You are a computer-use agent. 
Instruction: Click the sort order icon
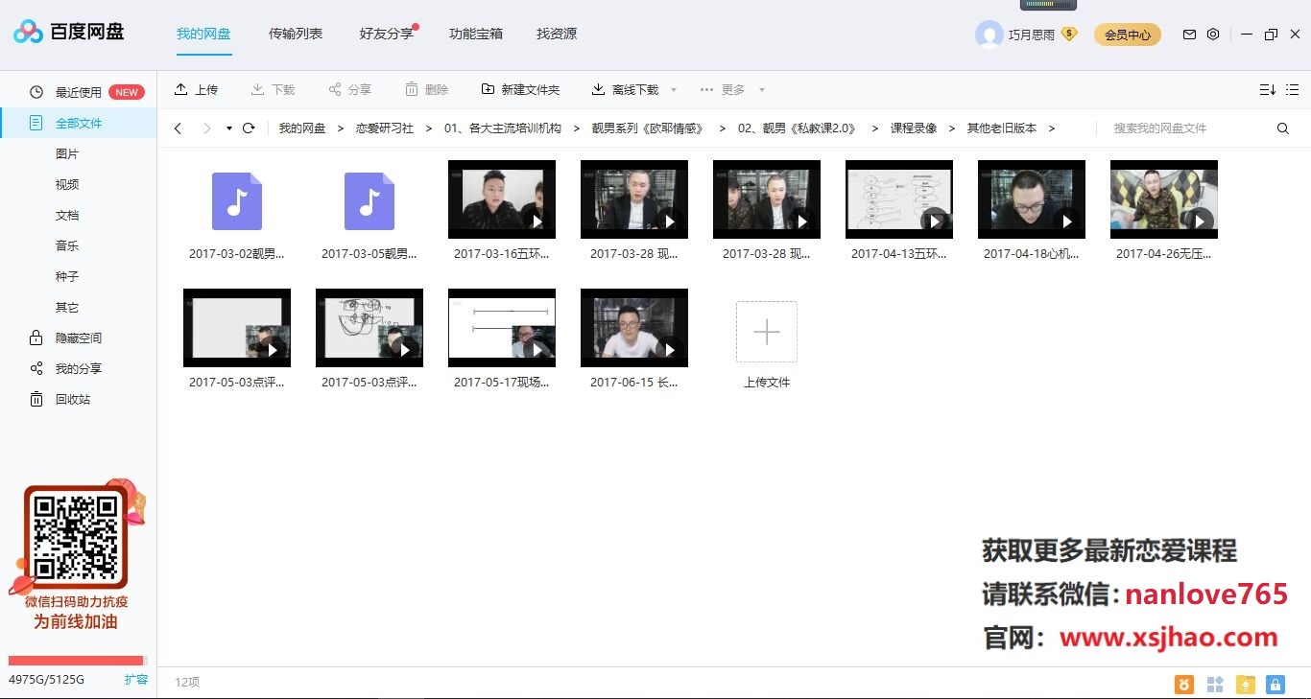pos(1267,89)
